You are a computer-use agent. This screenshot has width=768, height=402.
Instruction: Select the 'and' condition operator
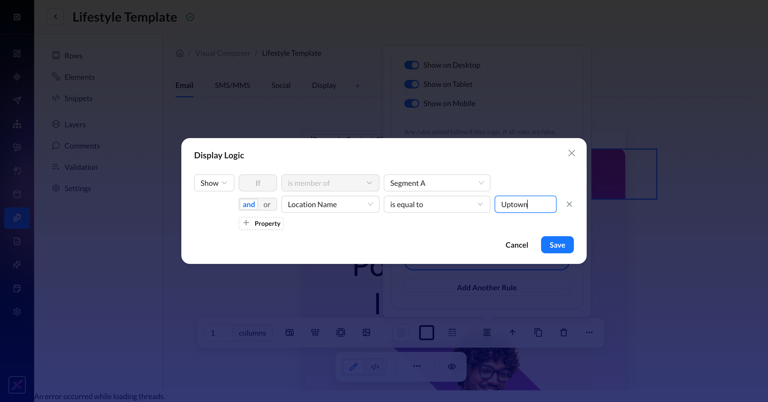(x=249, y=204)
